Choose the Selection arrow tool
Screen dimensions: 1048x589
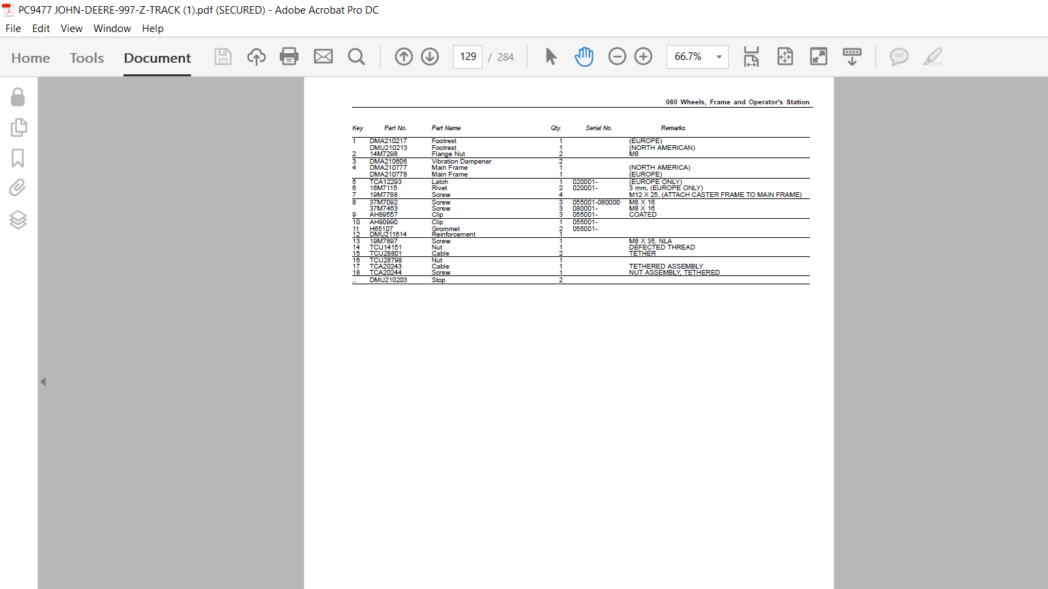tap(551, 57)
